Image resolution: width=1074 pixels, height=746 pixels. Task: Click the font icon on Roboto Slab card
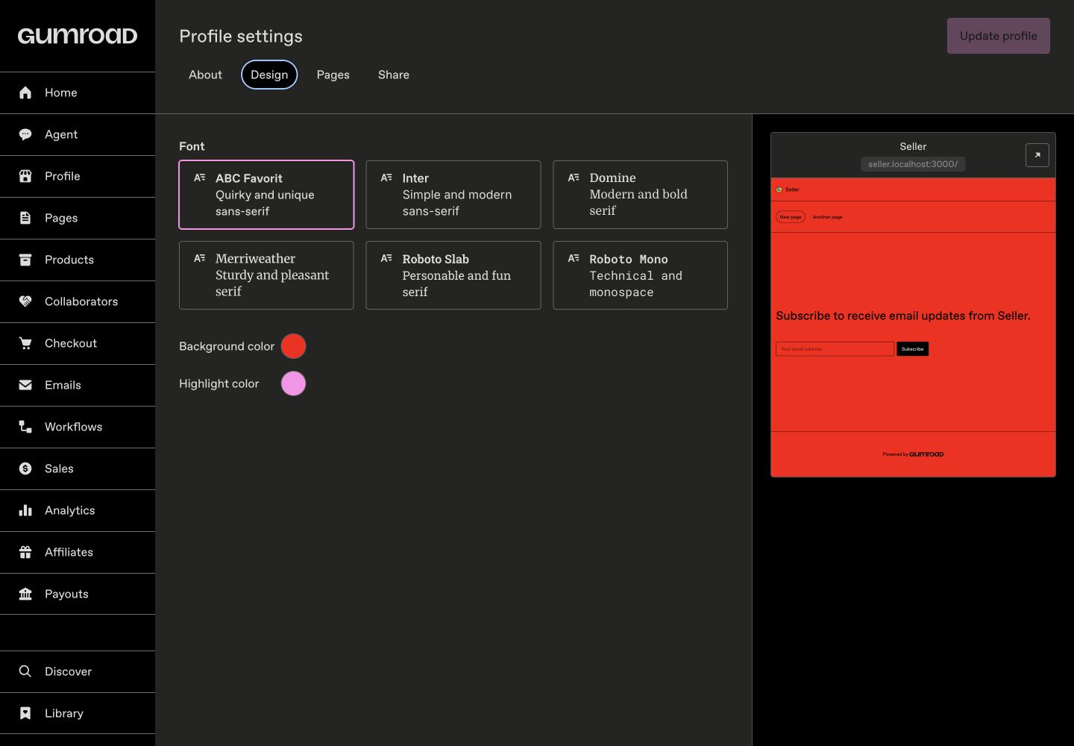coord(386,258)
